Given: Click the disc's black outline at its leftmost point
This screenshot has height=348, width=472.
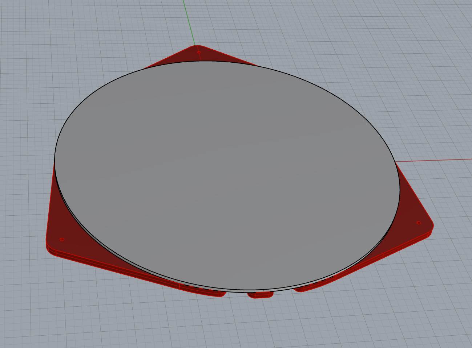Looking at the screenshot, I should point(55,159).
